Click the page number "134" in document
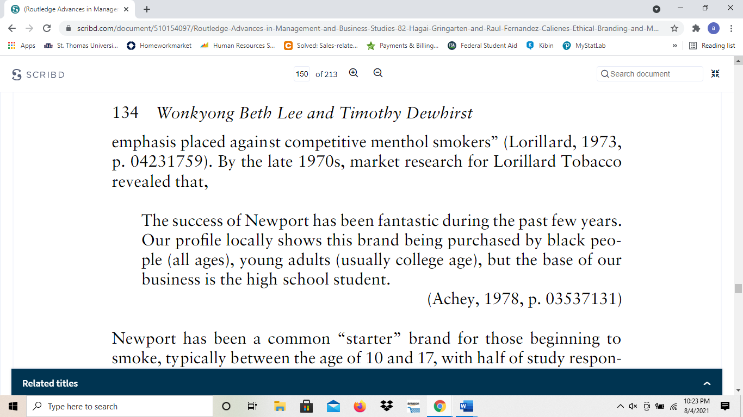Viewport: 743px width, 417px height. point(125,113)
